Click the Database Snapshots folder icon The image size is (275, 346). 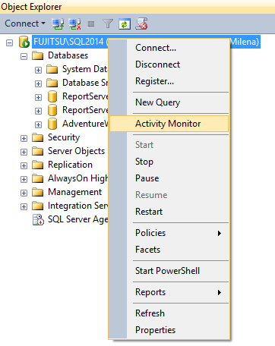coord(52,83)
